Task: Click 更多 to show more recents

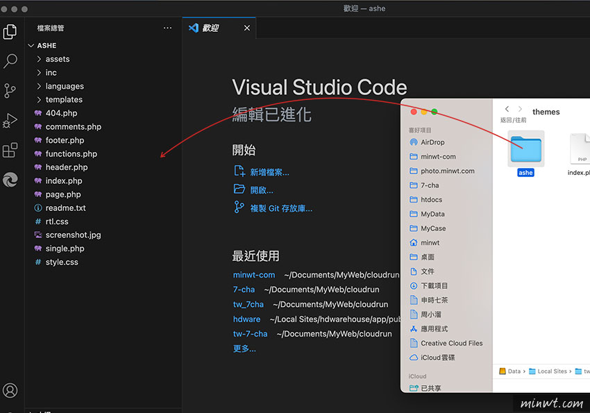Action: [x=244, y=348]
